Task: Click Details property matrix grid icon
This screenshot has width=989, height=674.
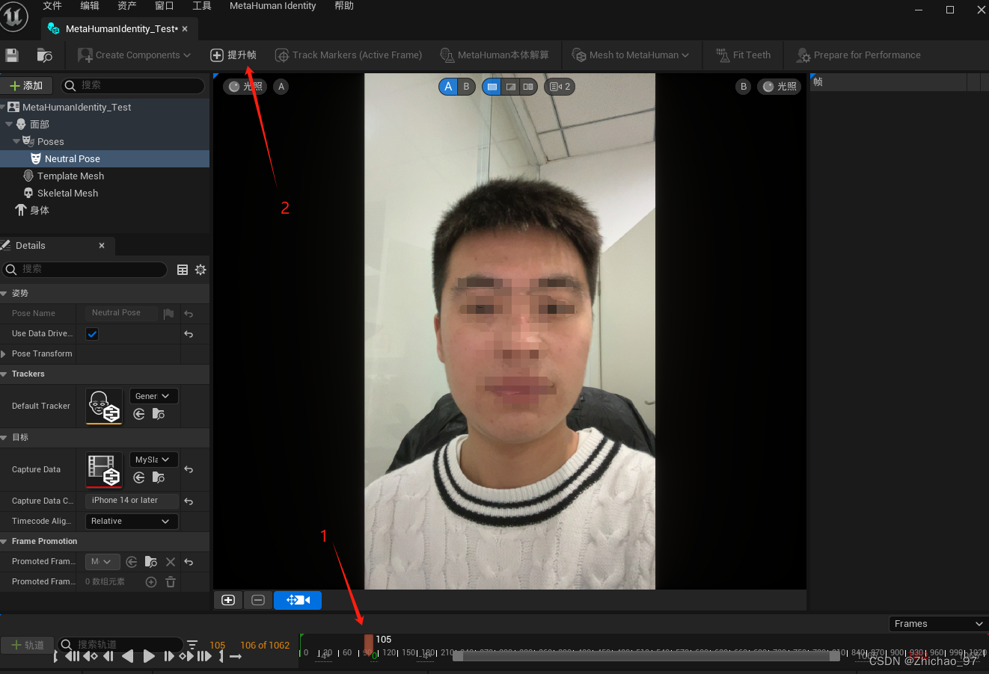Action: click(x=183, y=270)
